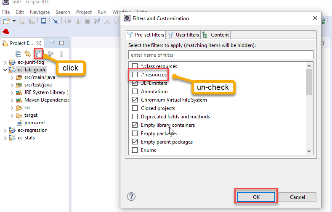332x212 pixels.
Task: Click the red hat icon in toolbar
Action: 6,31
